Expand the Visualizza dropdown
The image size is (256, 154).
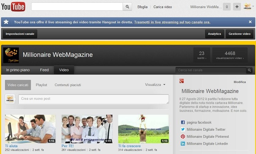(x=155, y=85)
